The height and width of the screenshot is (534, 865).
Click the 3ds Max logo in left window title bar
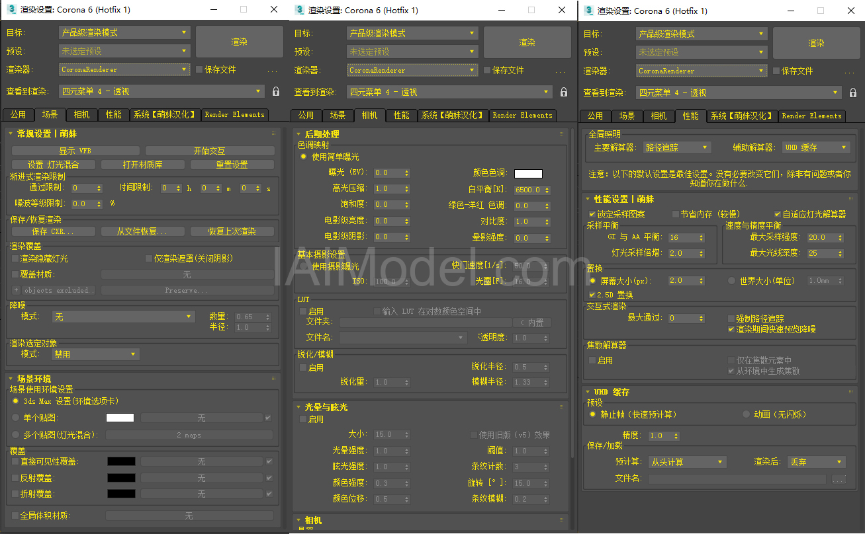(x=11, y=10)
